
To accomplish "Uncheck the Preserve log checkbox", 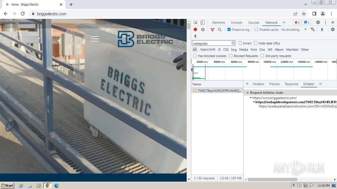I will 229,30.
